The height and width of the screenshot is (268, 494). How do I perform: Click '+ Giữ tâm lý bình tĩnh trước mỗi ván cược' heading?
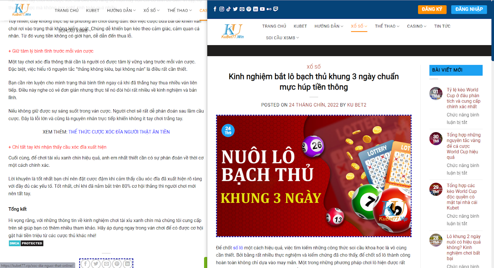click(x=51, y=51)
